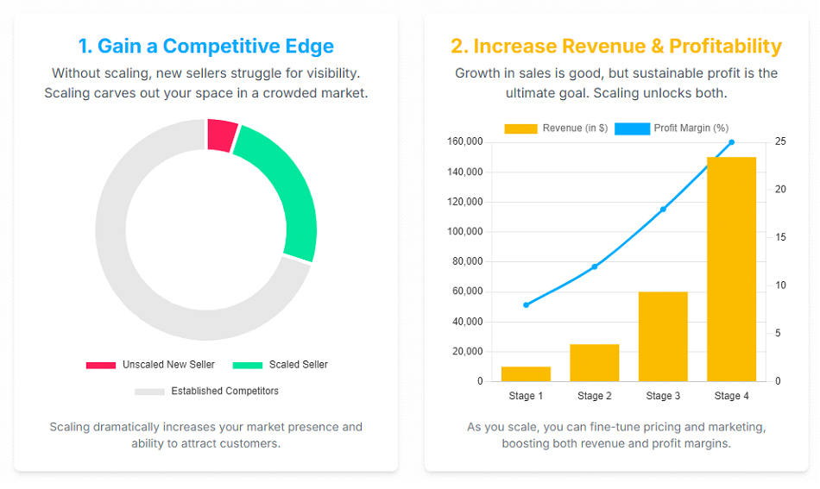Toggle the Established Competitors legend entry
The height and width of the screenshot is (489, 820).
click(206, 391)
